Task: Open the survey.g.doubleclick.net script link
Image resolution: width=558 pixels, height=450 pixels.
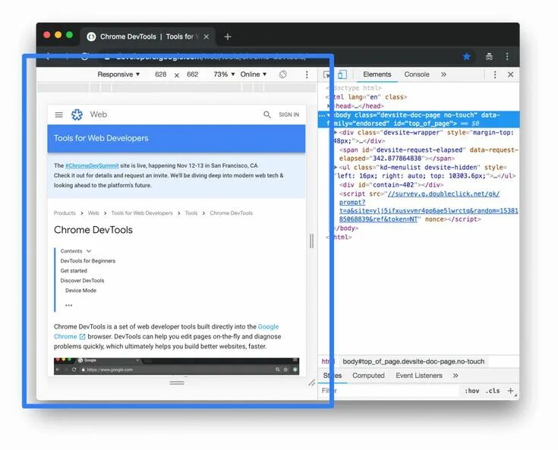Action: tap(428, 206)
